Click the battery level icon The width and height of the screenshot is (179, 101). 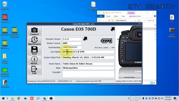106,41
